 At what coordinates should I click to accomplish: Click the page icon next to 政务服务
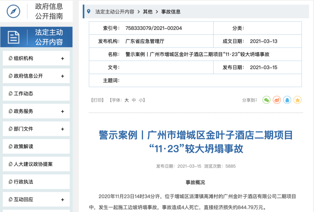pos(10,111)
